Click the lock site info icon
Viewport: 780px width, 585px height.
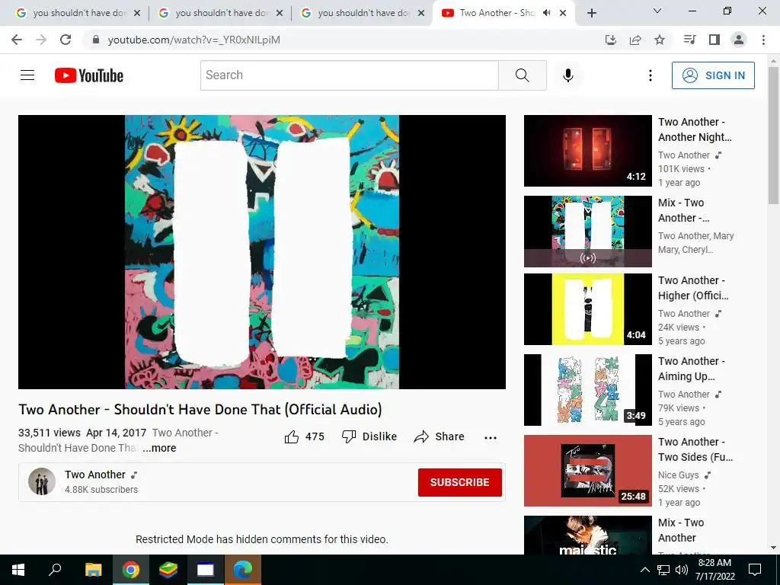pyautogui.click(x=96, y=40)
